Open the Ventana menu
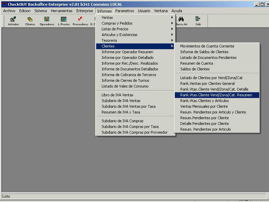 (161, 11)
